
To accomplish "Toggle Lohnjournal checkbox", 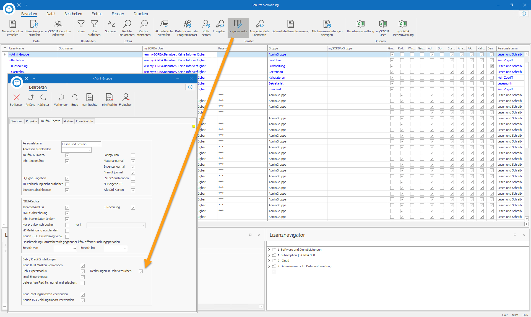I will pyautogui.click(x=133, y=155).
